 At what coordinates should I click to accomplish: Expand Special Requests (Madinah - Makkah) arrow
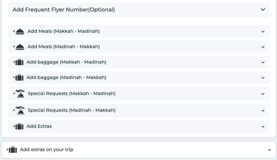pyautogui.click(x=263, y=110)
